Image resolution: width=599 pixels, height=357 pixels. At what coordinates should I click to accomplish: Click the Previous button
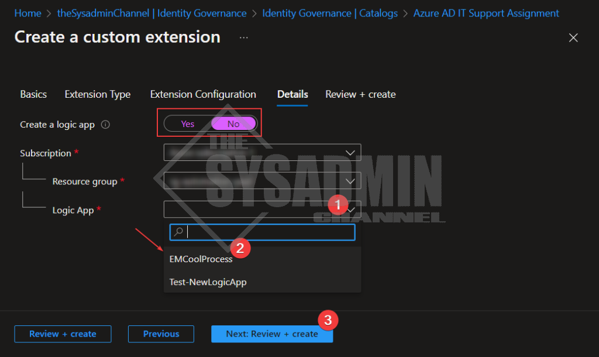pos(161,334)
